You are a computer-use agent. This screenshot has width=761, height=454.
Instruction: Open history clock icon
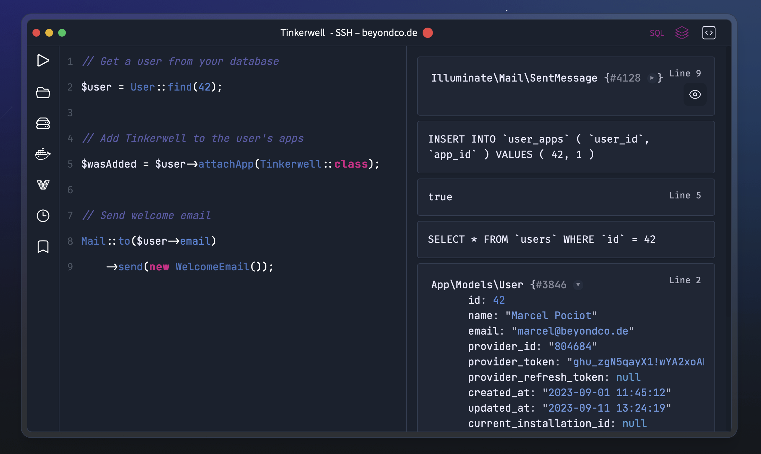(x=43, y=216)
